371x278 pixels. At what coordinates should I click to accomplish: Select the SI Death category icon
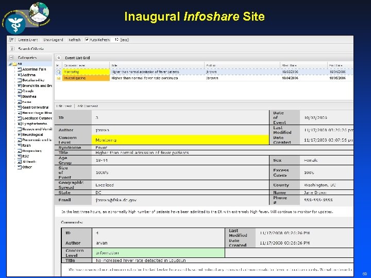20,162
